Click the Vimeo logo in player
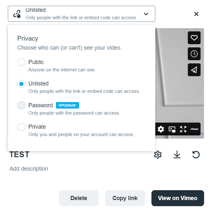Image resolution: width=210 pixels, height=210 pixels. (194, 129)
